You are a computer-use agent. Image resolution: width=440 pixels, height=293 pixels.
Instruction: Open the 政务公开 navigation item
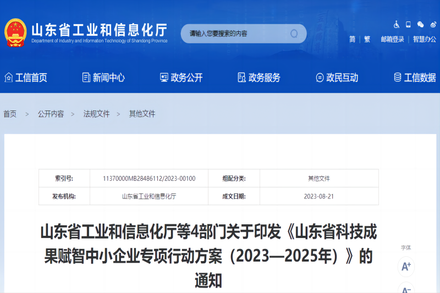tap(181, 78)
